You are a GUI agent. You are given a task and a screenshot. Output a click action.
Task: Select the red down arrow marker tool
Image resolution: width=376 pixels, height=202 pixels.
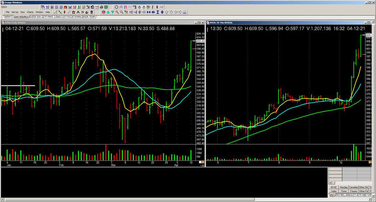click(65, 12)
